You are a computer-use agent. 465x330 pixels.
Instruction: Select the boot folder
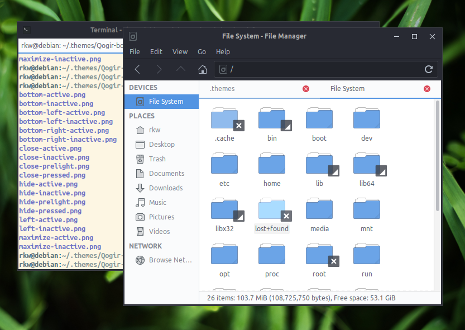(319, 125)
